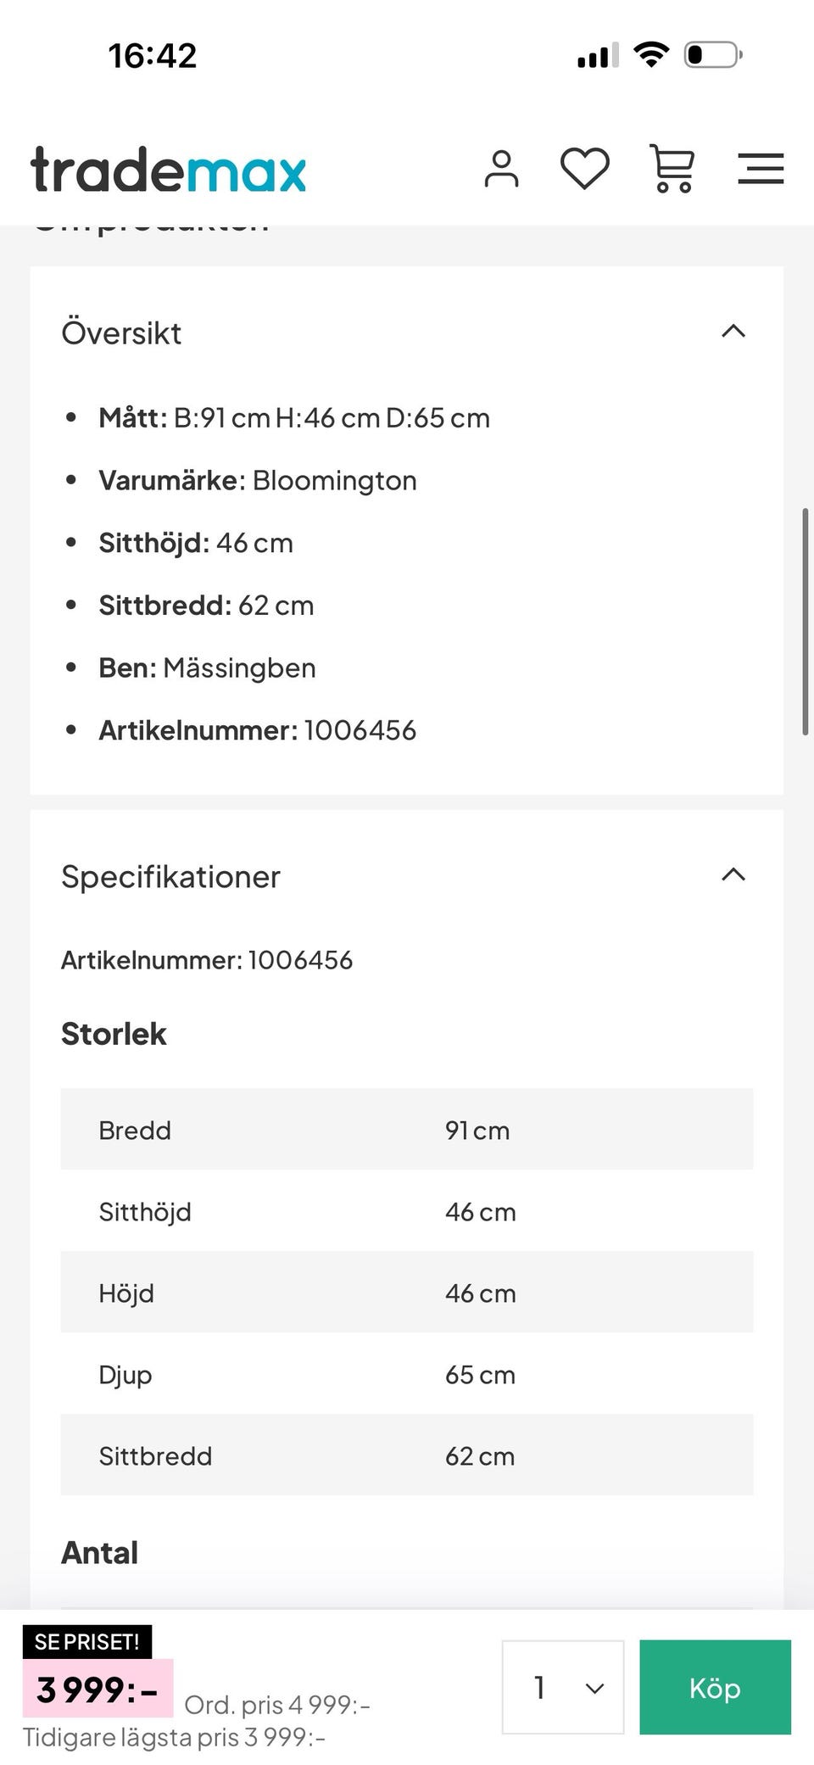Viewport: 814px width, 1765px height.
Task: Open the wishlist heart icon
Action: (584, 168)
